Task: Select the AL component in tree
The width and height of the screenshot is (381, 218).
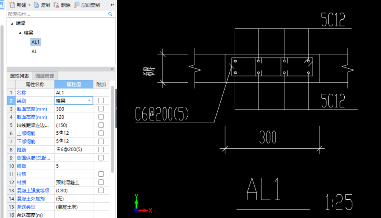Action: coord(34,51)
